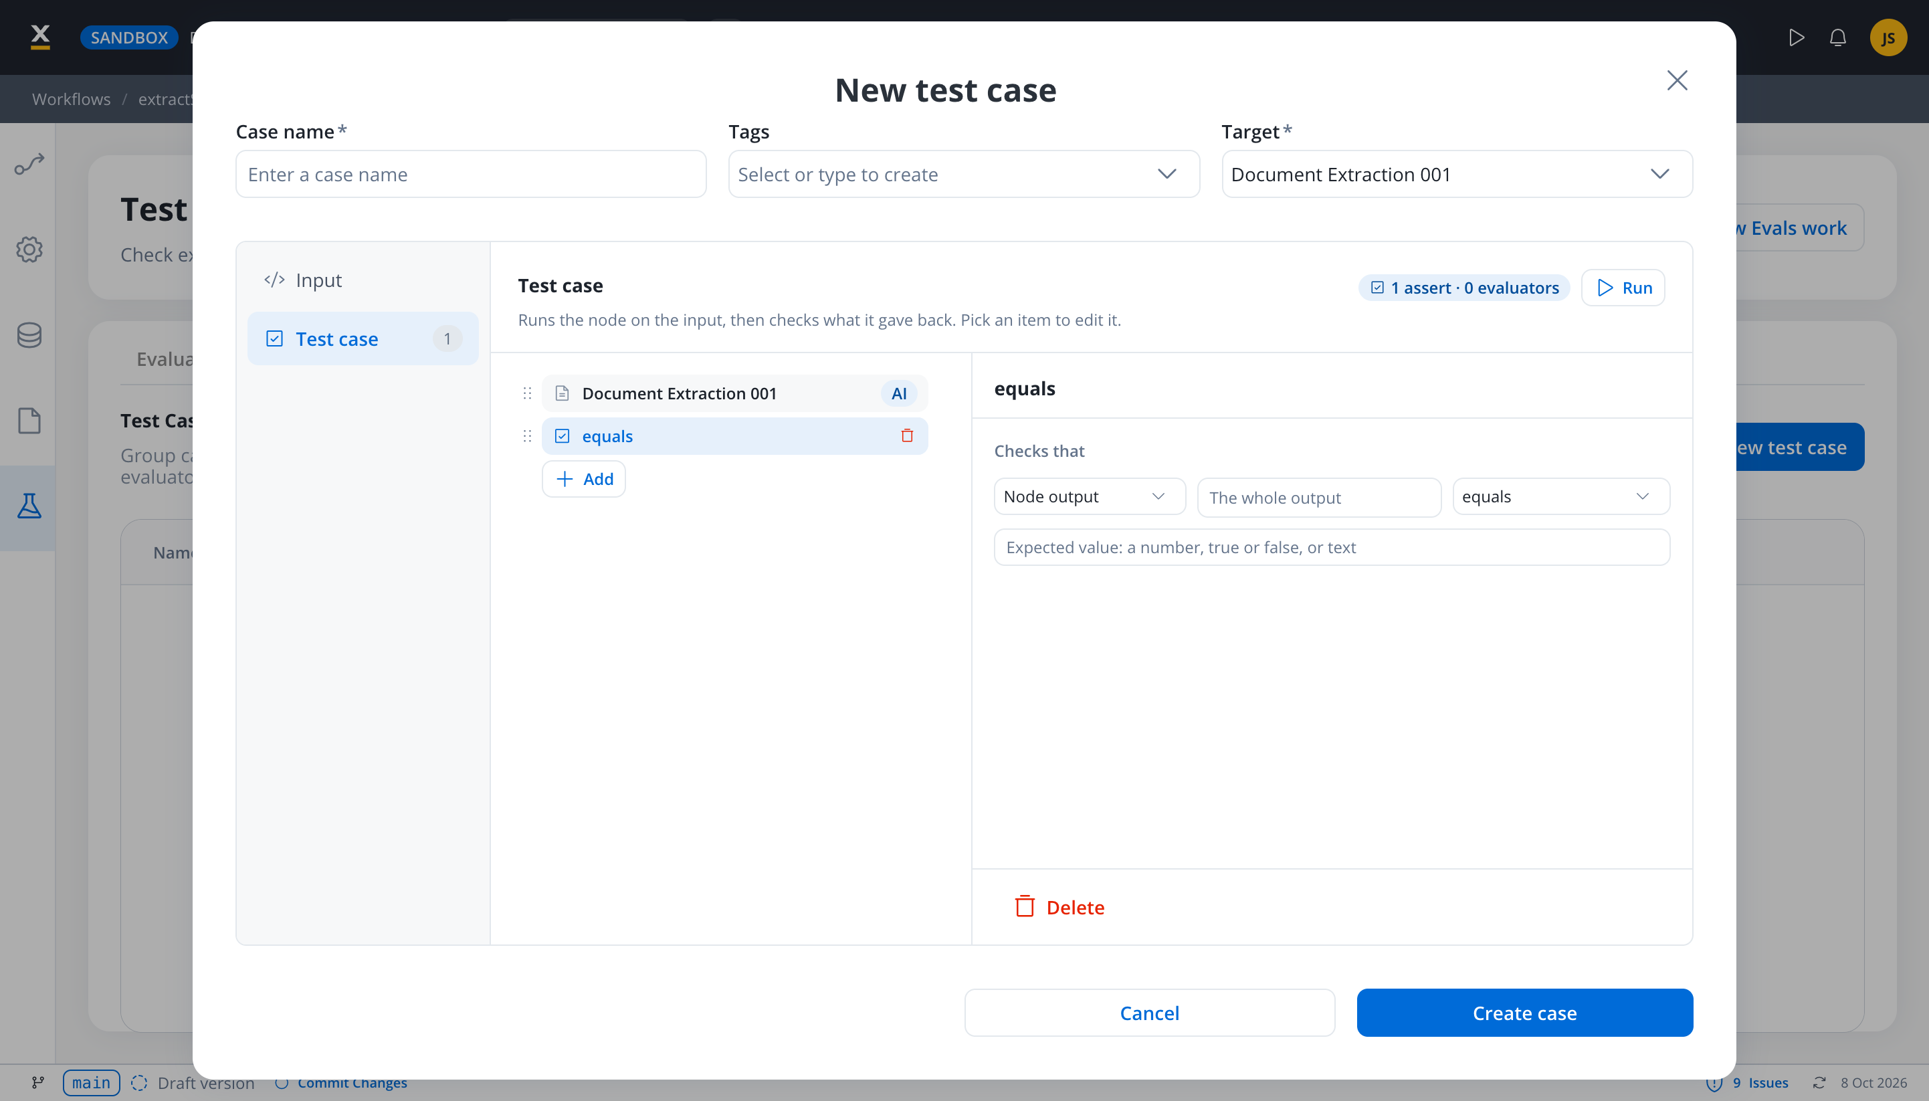This screenshot has width=1929, height=1101.
Task: Click the Workflows breadcrumb
Action: 71,99
